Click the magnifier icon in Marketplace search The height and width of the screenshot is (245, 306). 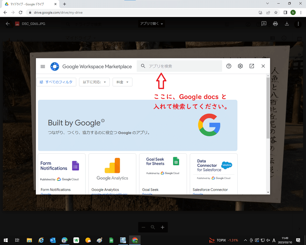143,66
